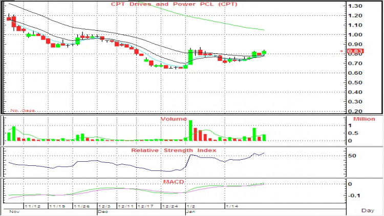The image size is (384, 216).
Task: Click the 0.50 price axis label
Action: (355, 82)
